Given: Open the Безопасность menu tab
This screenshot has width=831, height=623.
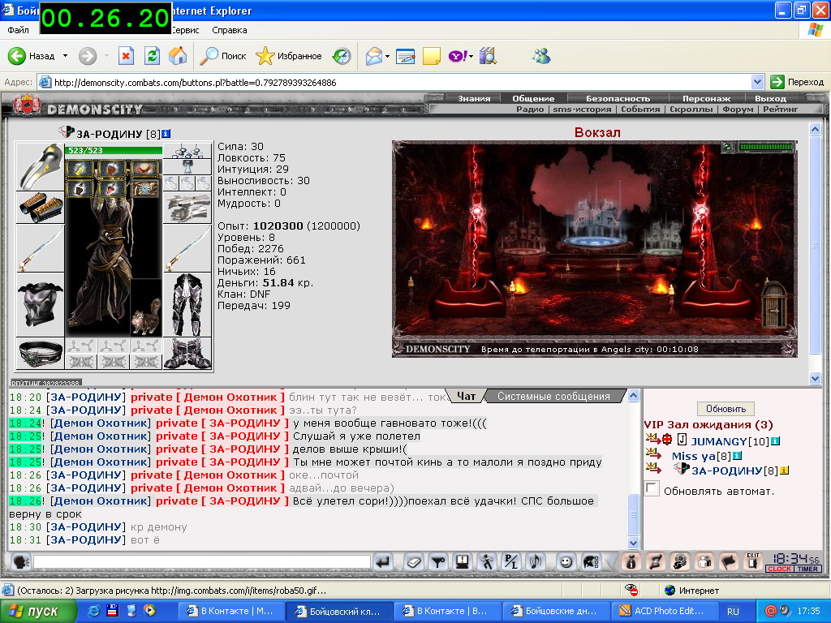Looking at the screenshot, I should (x=618, y=98).
